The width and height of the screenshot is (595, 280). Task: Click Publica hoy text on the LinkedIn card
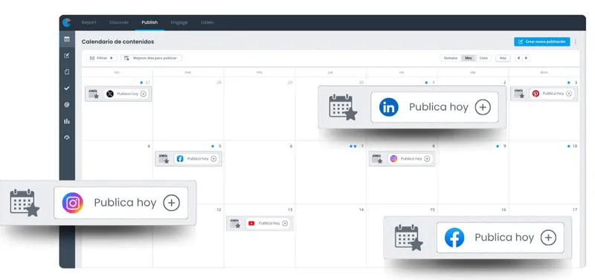pos(438,107)
